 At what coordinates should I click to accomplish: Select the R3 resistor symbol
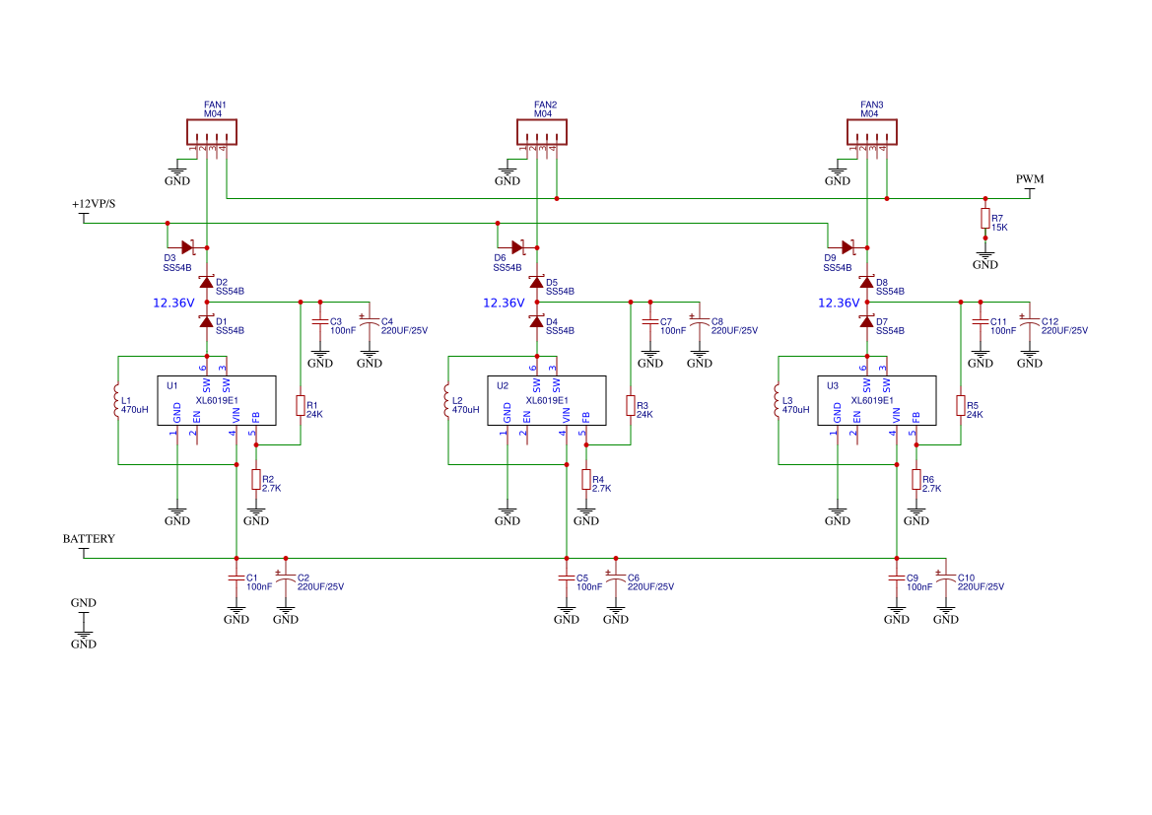point(631,406)
